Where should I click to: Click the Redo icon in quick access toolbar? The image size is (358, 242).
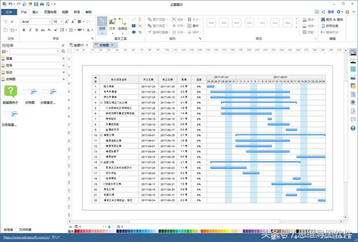(18, 4)
